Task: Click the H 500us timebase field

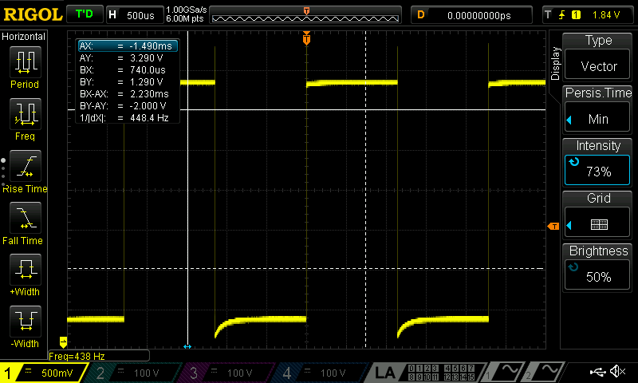Action: [135, 15]
